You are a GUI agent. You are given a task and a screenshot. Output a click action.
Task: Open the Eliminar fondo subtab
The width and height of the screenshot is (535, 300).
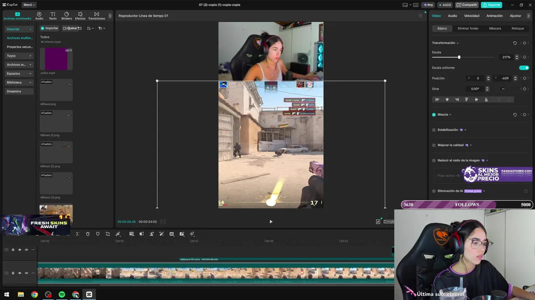468,28
